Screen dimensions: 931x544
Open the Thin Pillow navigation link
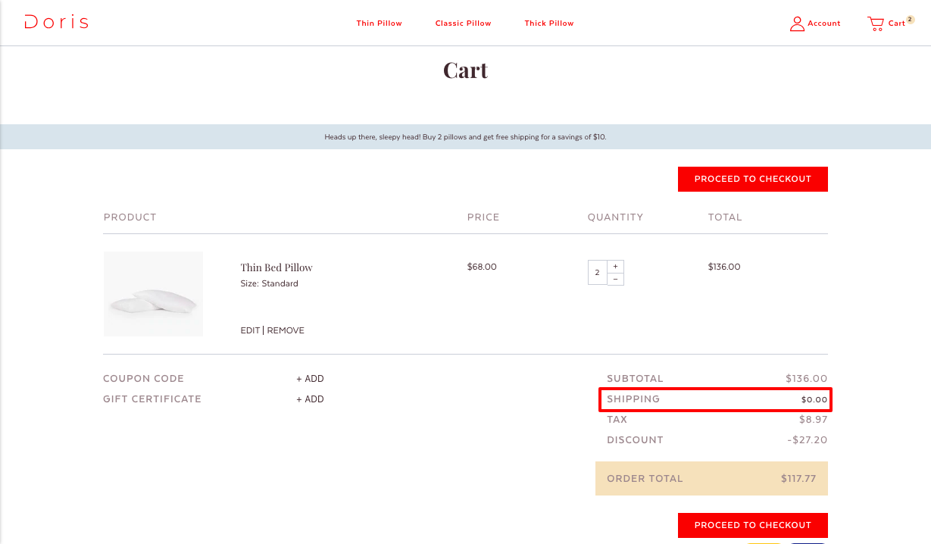tap(379, 23)
